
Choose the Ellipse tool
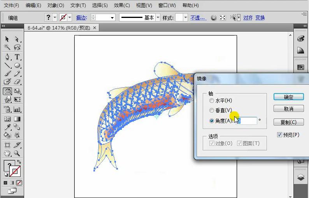point(17,65)
